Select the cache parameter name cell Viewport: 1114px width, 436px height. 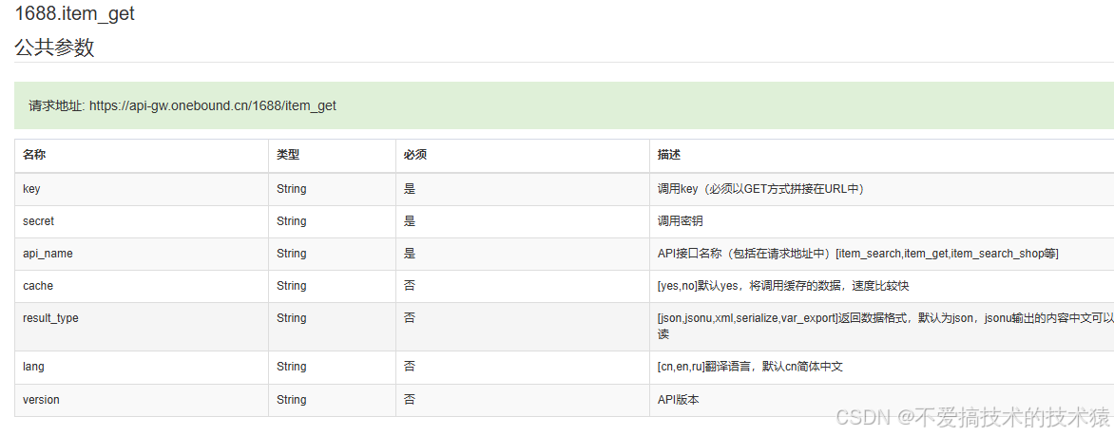click(142, 286)
